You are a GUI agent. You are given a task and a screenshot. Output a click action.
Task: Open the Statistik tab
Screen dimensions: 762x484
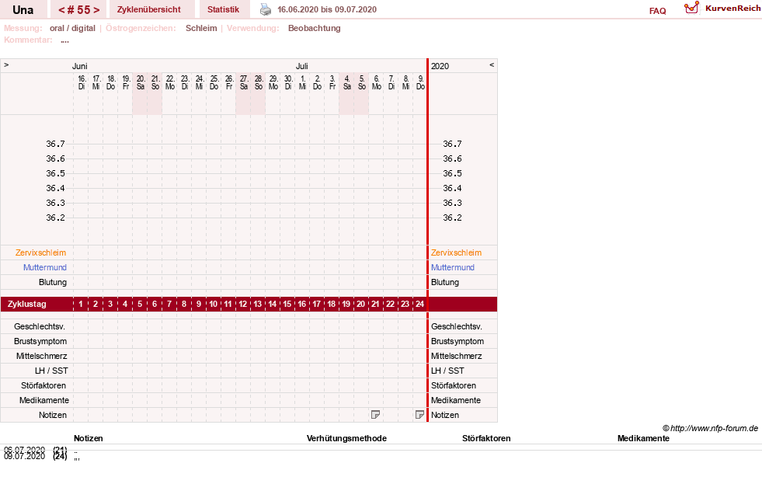coord(223,9)
